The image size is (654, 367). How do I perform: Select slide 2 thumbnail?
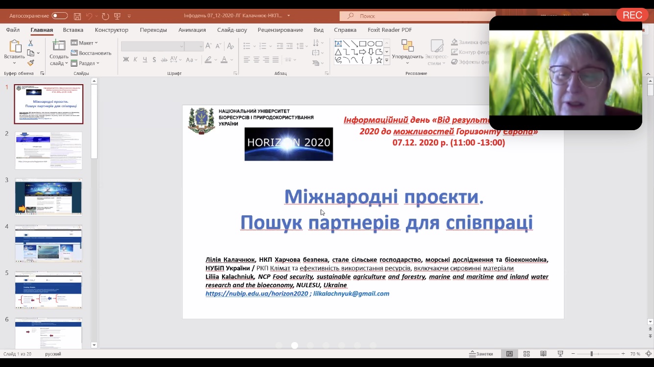tap(49, 151)
